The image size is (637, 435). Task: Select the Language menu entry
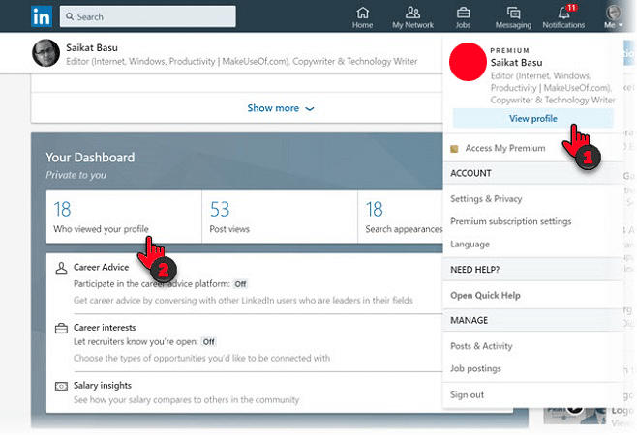tap(470, 245)
